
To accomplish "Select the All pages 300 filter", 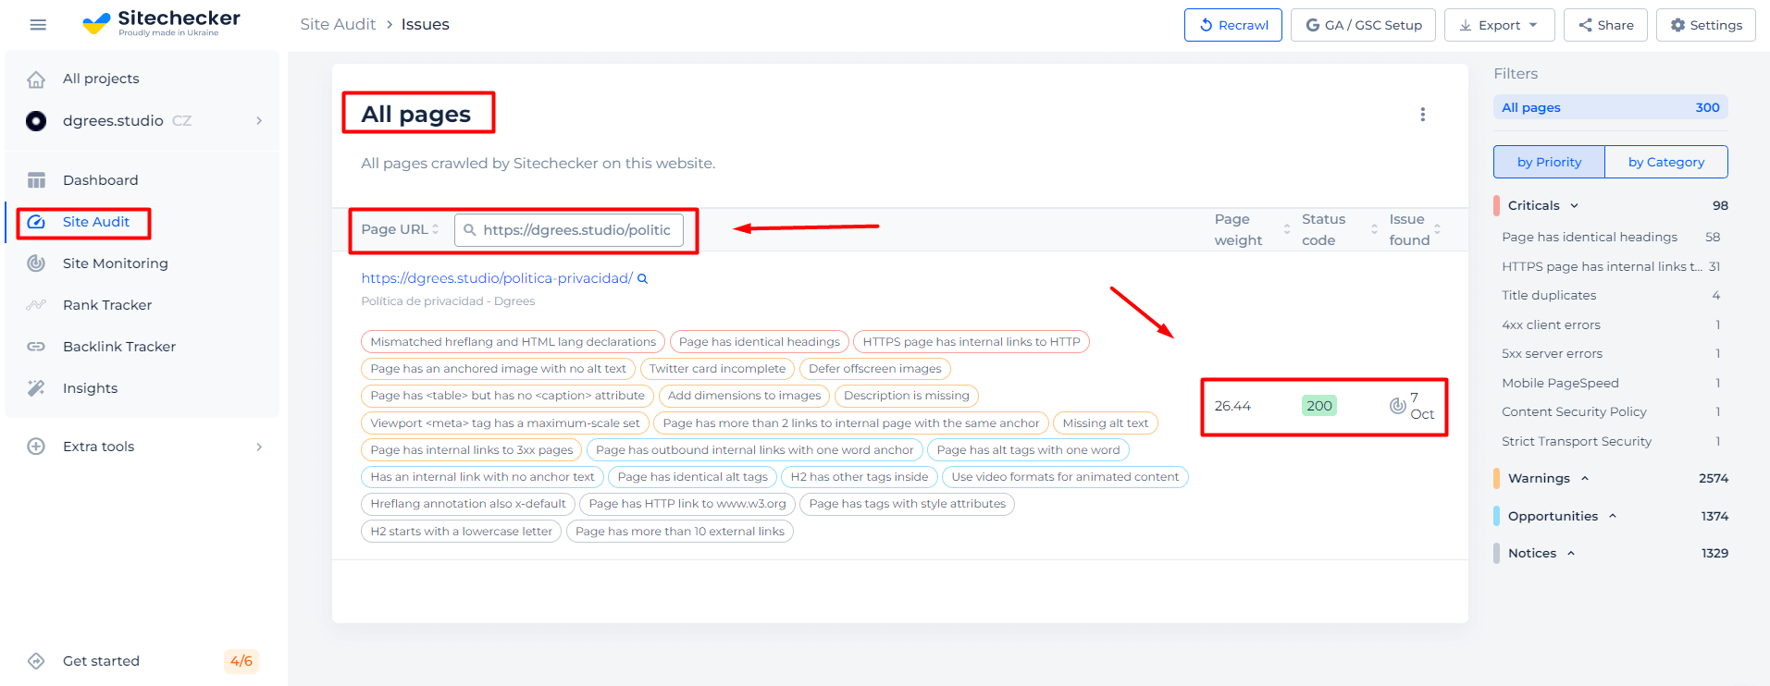I will pyautogui.click(x=1610, y=107).
